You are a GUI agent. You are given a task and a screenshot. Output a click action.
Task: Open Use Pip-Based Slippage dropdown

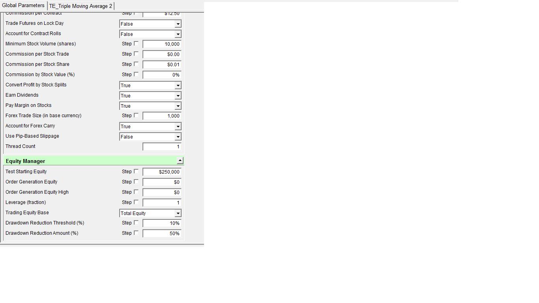point(178,137)
